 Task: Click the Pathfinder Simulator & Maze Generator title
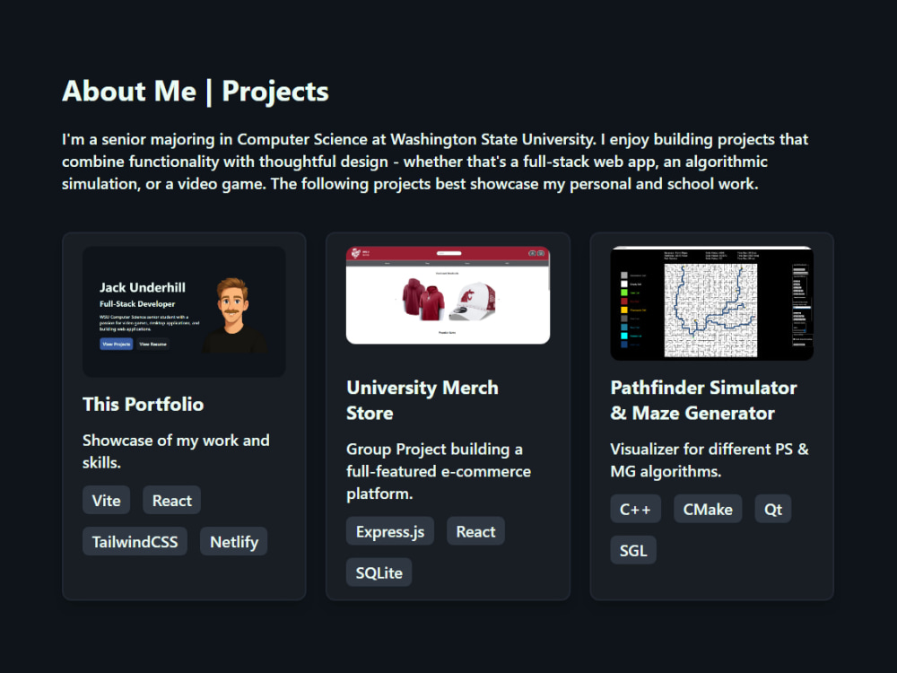tap(703, 400)
